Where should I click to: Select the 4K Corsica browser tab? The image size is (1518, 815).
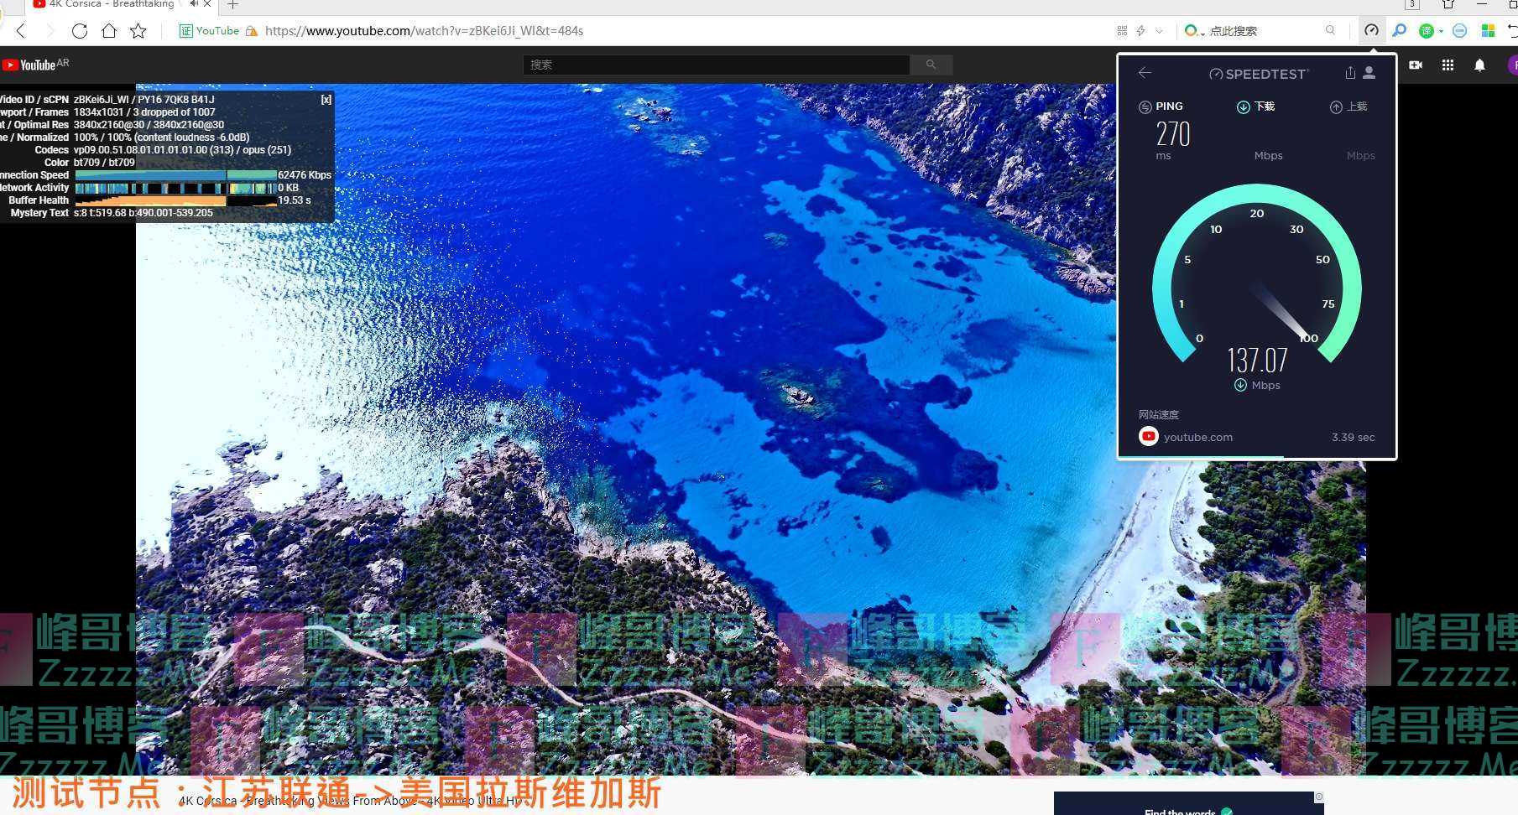click(x=109, y=4)
